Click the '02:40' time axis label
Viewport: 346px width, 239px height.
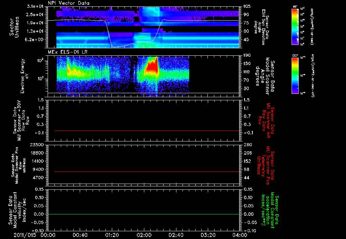[176, 235]
